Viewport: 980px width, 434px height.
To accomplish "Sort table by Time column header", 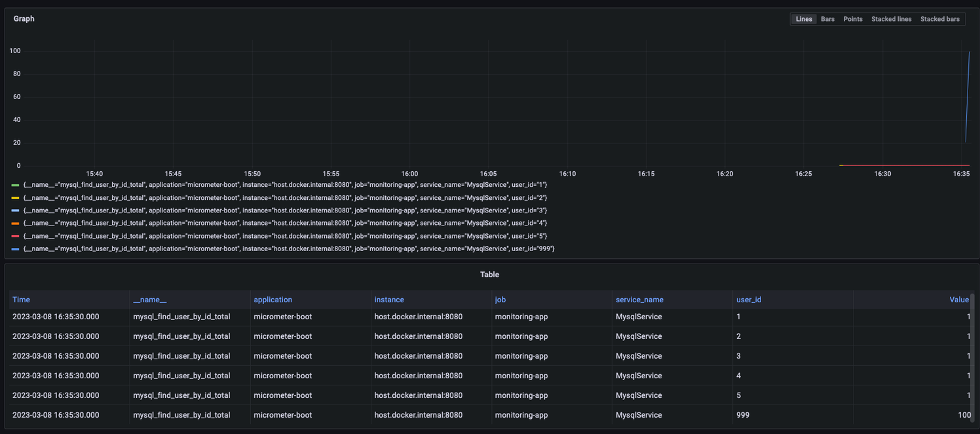I will click(21, 300).
